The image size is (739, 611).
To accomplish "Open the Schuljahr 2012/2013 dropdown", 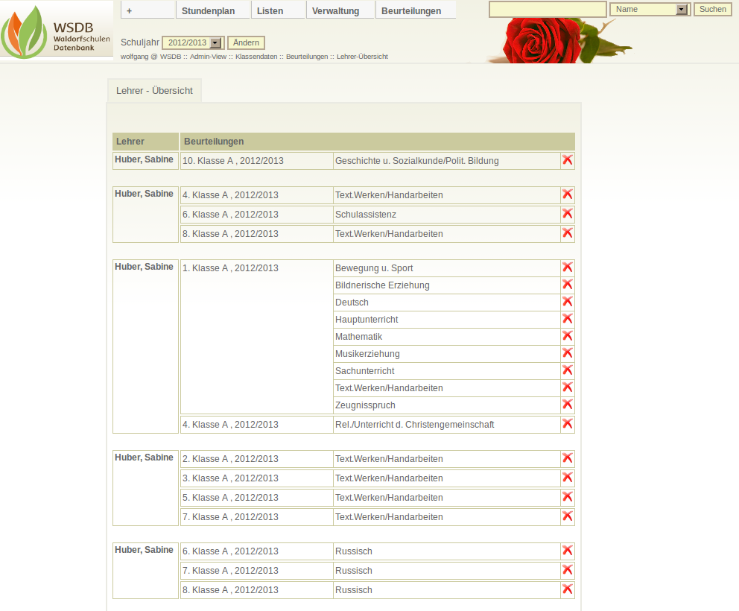I will 216,43.
